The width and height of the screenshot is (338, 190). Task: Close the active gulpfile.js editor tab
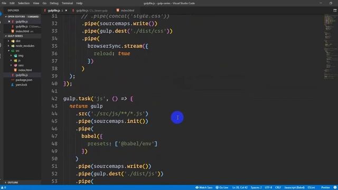tap(66, 11)
